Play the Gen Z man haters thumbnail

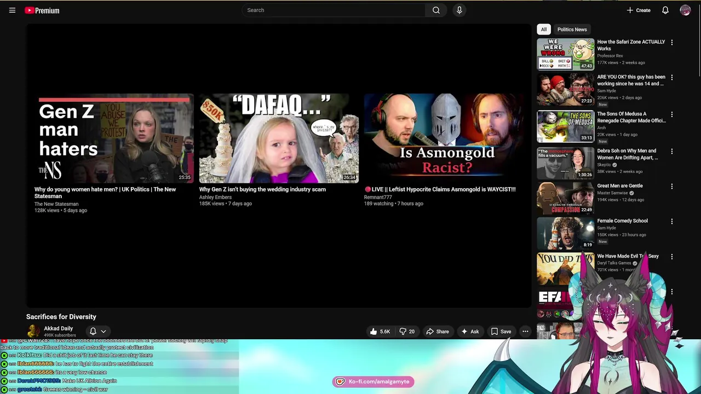point(114,138)
